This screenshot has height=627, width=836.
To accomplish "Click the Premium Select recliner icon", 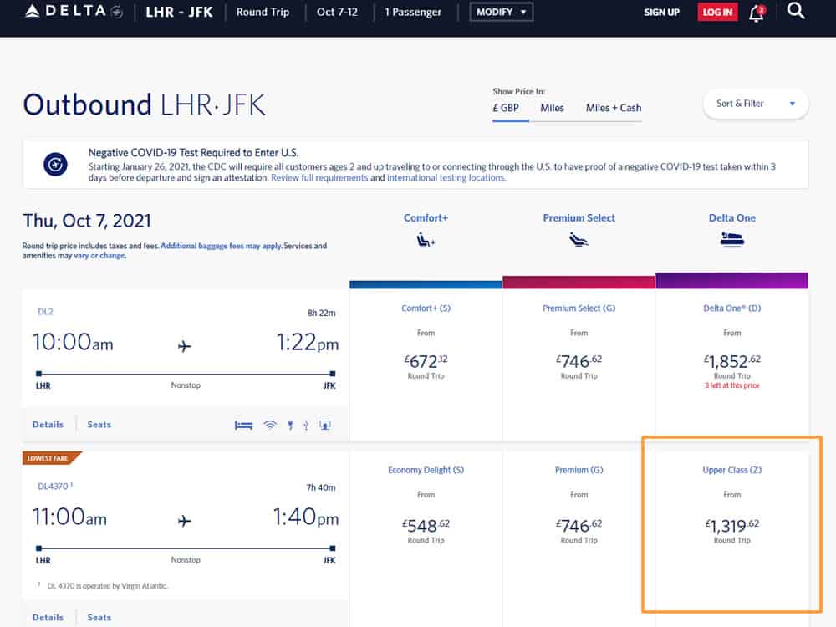I will point(579,239).
